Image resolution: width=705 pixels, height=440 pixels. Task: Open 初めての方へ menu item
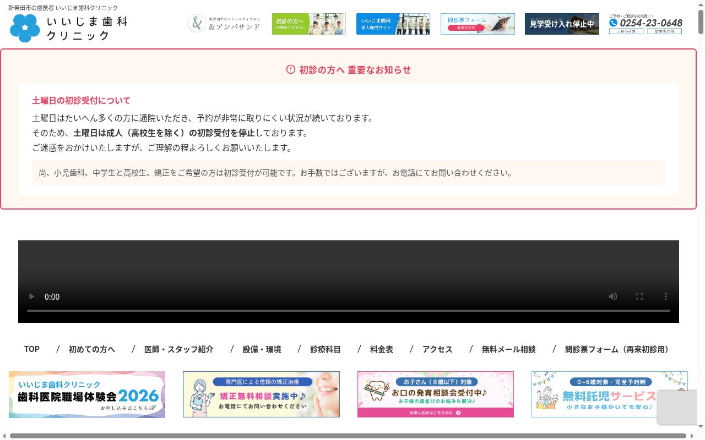click(x=92, y=349)
